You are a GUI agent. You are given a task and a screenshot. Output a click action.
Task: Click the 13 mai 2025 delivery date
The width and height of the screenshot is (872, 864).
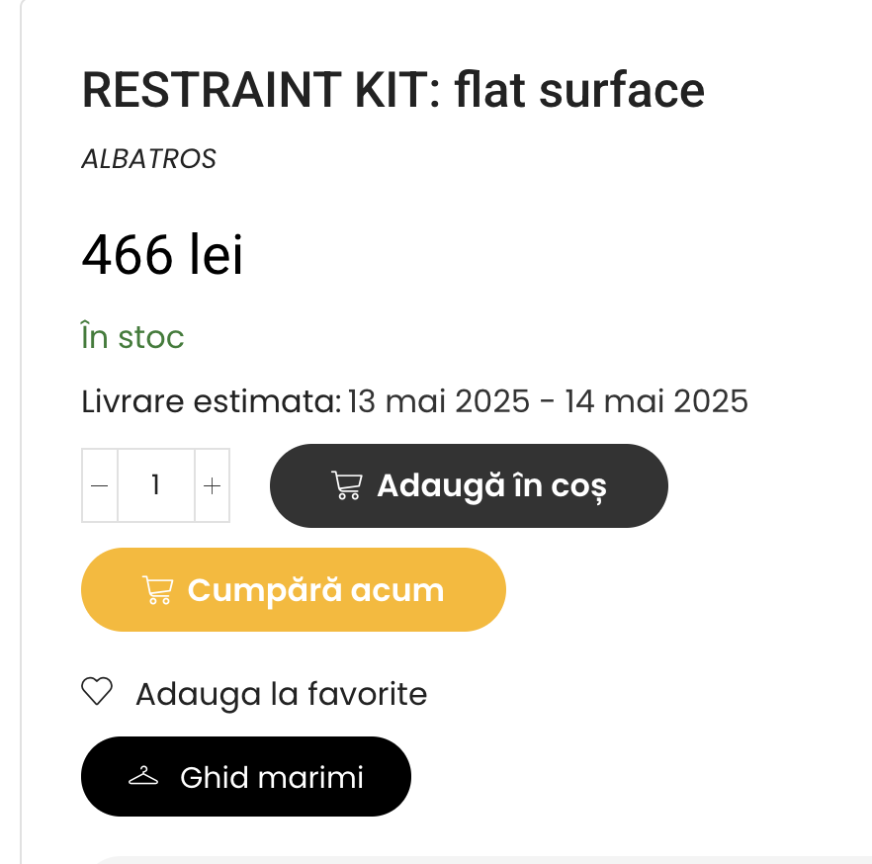tap(439, 401)
